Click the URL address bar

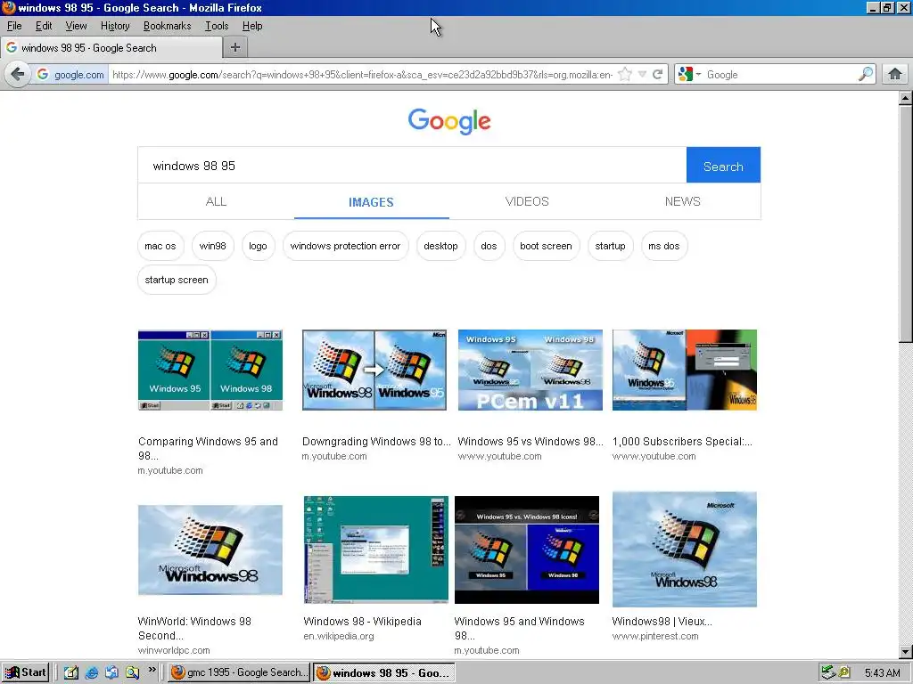pyautogui.click(x=361, y=75)
